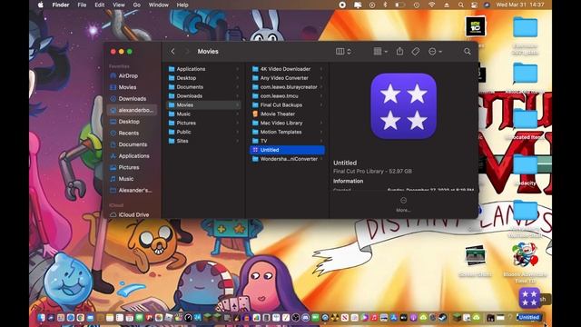581x327 pixels.
Task: Click the Share toolbar icon
Action: pyautogui.click(x=399, y=52)
